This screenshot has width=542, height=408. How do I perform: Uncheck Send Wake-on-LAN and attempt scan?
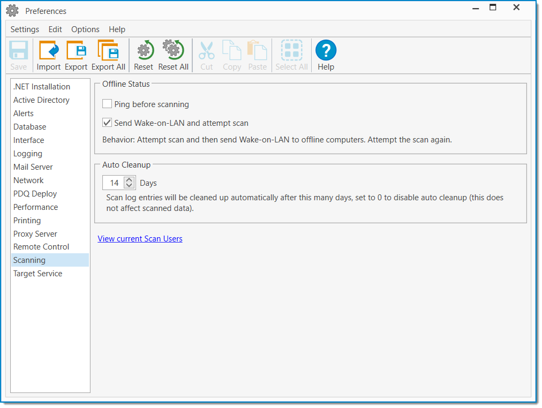(x=107, y=123)
